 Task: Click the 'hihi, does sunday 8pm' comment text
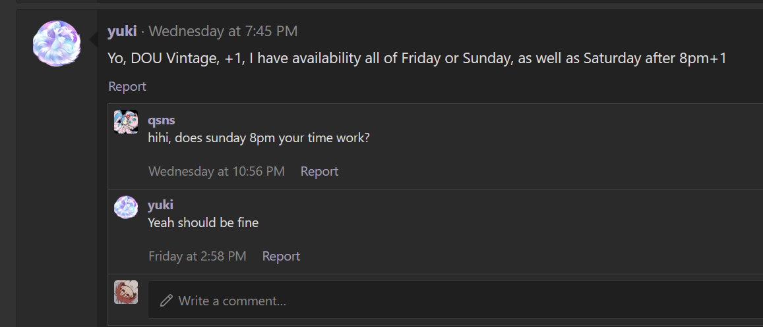tap(259, 138)
